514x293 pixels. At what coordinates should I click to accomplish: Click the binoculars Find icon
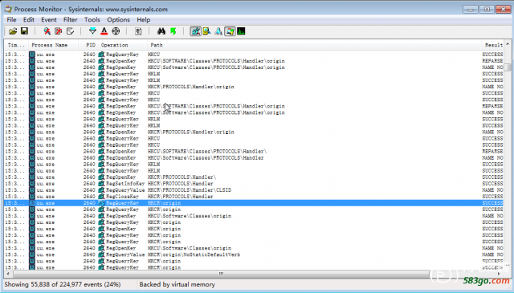[161, 31]
